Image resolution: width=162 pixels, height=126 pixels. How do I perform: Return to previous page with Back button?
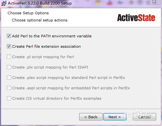91,117
